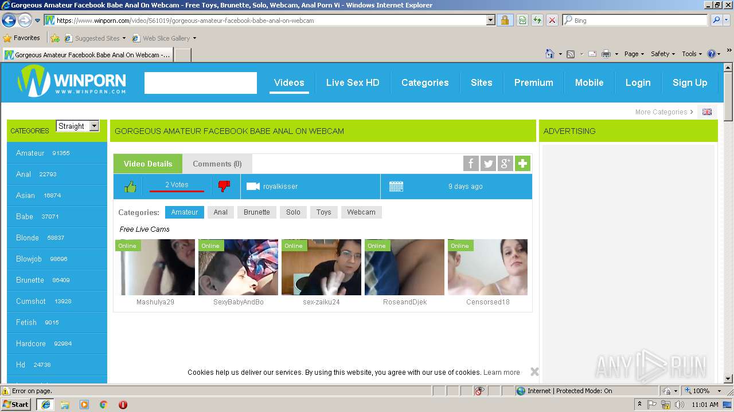Screen dimensions: 734x412
Task: Click the Add to Favorites Bar icon
Action: coord(55,38)
